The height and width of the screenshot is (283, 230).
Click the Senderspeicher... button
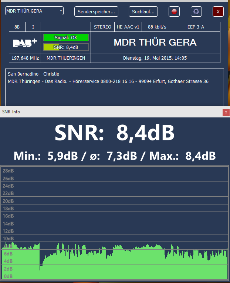(96, 11)
